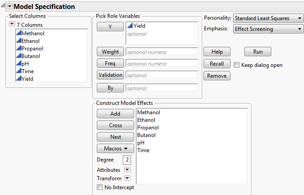Image resolution: width=304 pixels, height=195 pixels.
Task: Click the continuous icon beside Butanol column
Action: click(18, 56)
